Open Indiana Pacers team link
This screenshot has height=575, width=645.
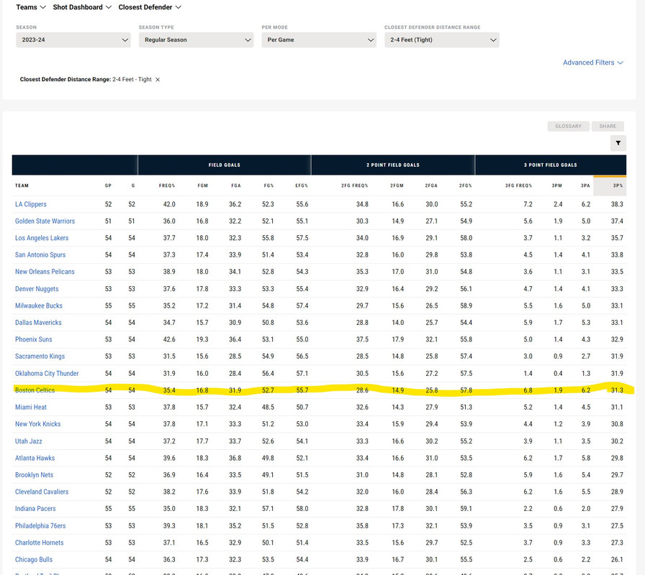click(x=35, y=508)
